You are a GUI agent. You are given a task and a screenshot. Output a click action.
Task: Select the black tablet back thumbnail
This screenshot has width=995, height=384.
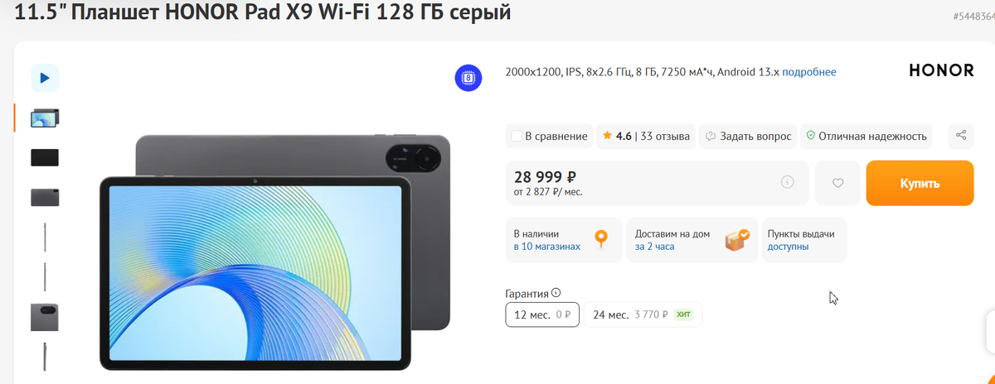(x=45, y=157)
